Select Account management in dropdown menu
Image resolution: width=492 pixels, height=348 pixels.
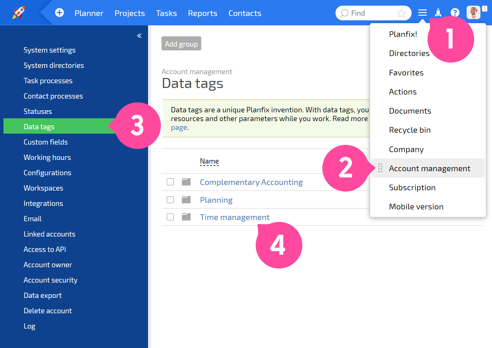coord(428,168)
